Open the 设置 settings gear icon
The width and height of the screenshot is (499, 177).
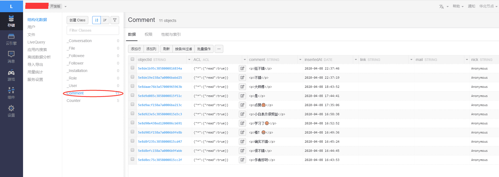[x=11, y=111]
